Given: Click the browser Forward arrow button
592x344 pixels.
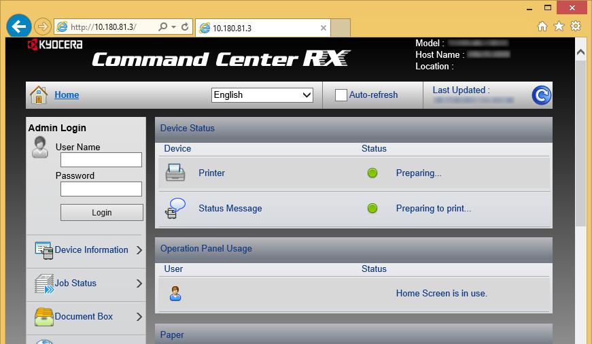Looking at the screenshot, I should (43, 27).
